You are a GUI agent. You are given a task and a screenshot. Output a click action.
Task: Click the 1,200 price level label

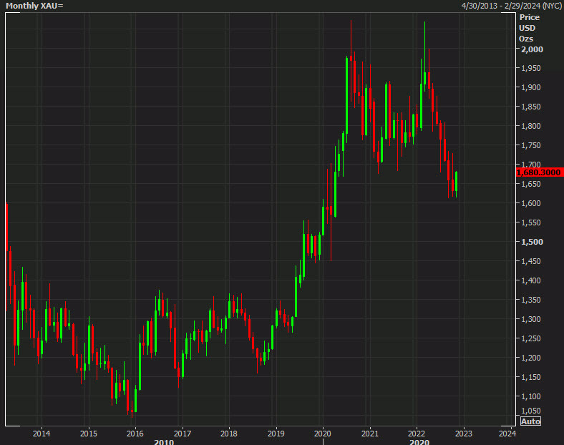pyautogui.click(x=531, y=358)
